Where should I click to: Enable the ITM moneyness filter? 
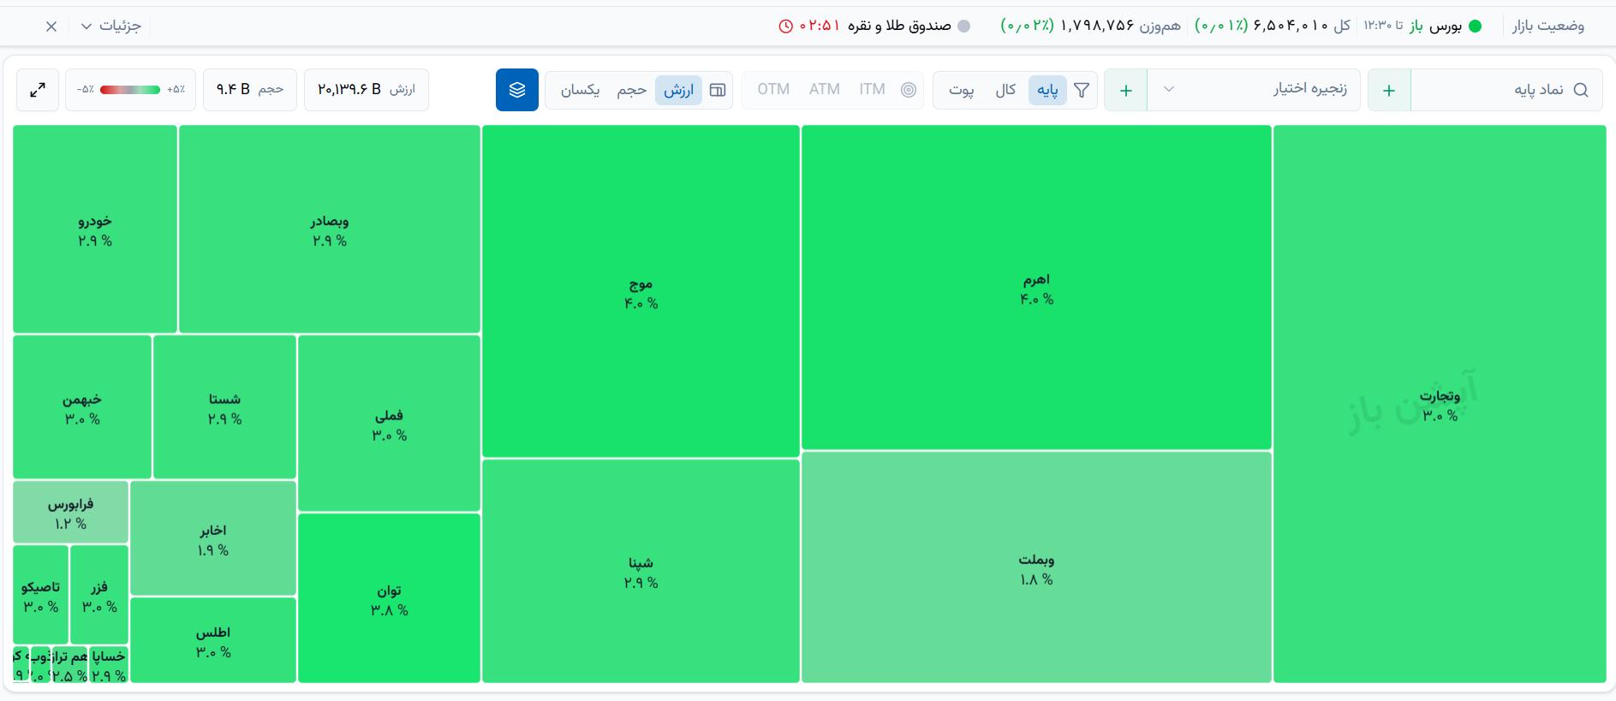coord(872,90)
